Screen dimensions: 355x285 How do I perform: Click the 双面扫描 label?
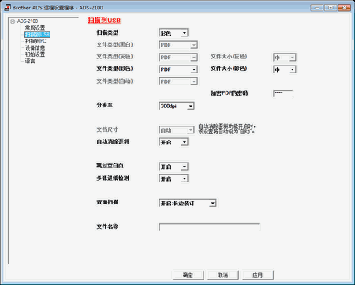[x=107, y=202]
